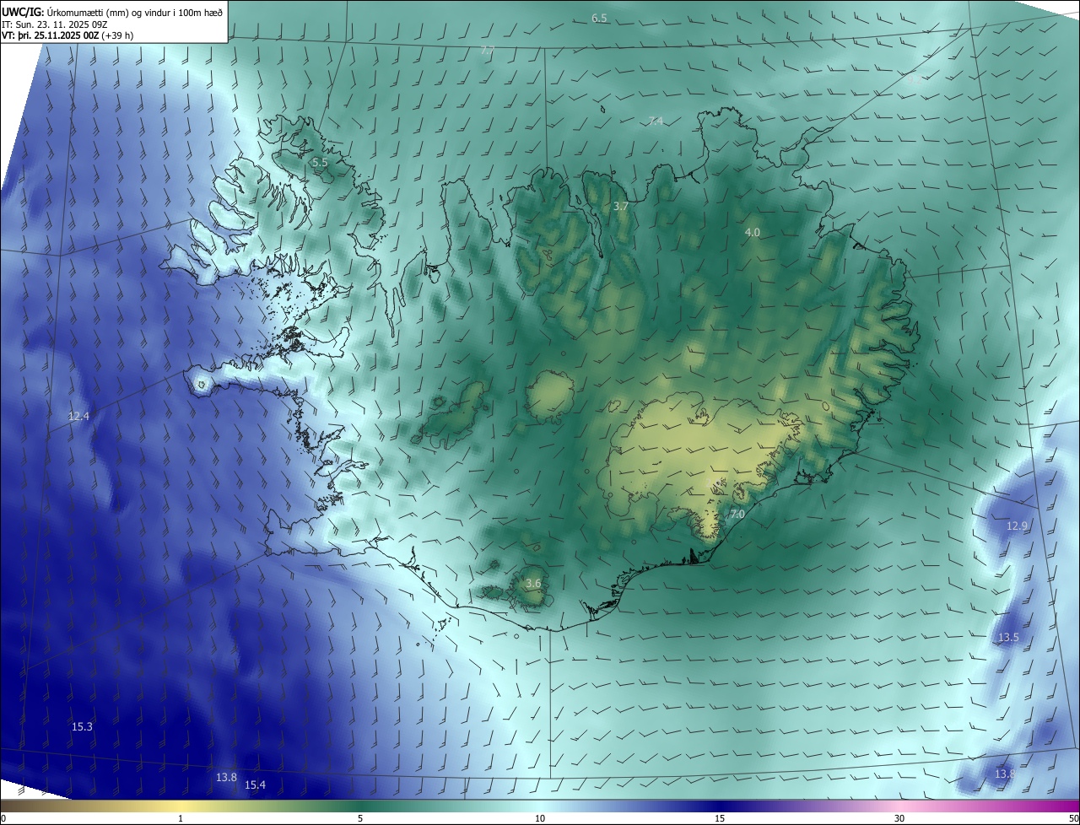Click the 3.7 value label

tap(621, 206)
